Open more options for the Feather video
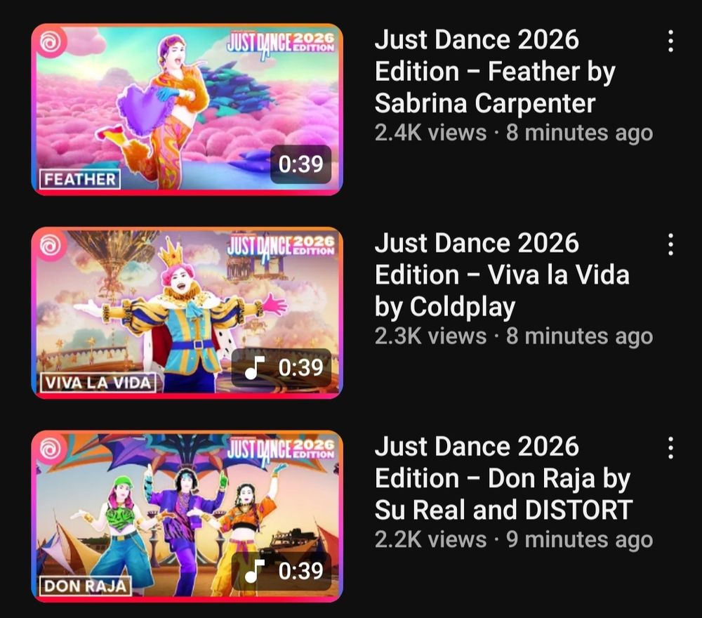Image resolution: width=702 pixels, height=618 pixels. (670, 41)
